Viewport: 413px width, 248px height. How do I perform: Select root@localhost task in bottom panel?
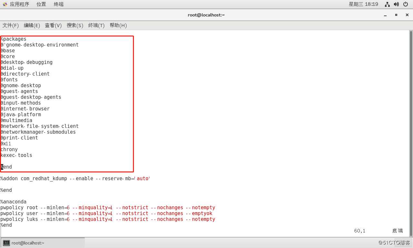pyautogui.click(x=43, y=243)
